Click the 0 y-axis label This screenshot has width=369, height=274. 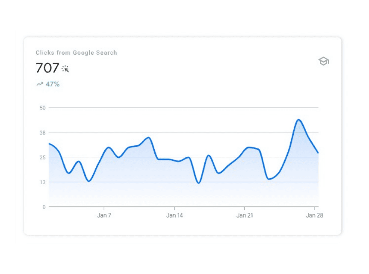(44, 207)
